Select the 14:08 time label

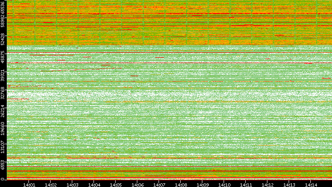coord(181,185)
